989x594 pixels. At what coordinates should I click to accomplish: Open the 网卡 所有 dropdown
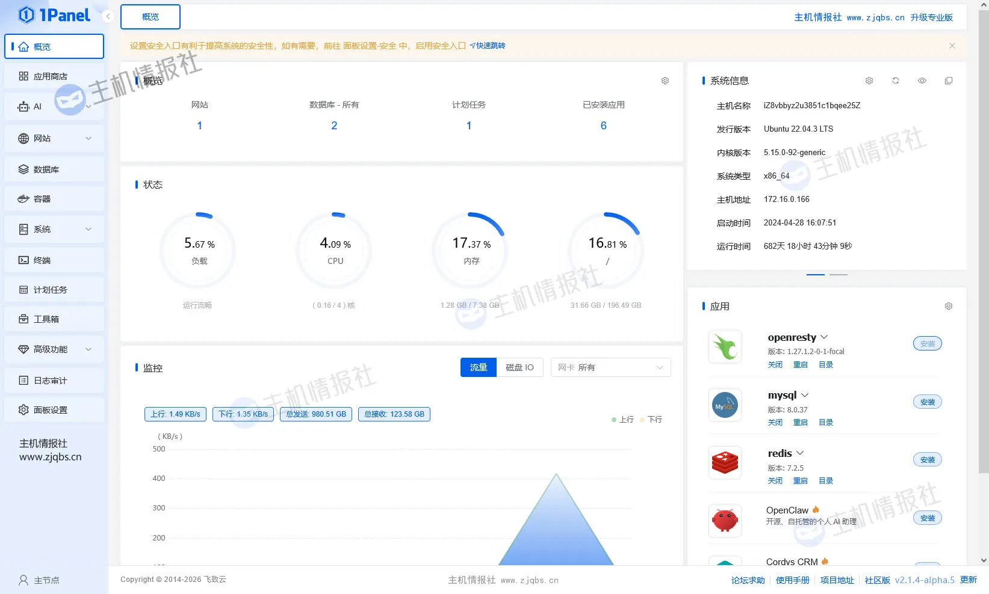[x=610, y=367]
